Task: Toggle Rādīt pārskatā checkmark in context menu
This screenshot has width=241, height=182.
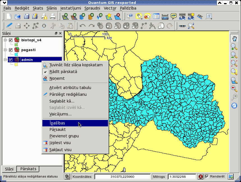Action: (45, 72)
